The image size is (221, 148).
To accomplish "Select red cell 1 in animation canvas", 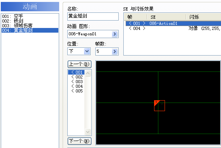I will click(160, 106).
